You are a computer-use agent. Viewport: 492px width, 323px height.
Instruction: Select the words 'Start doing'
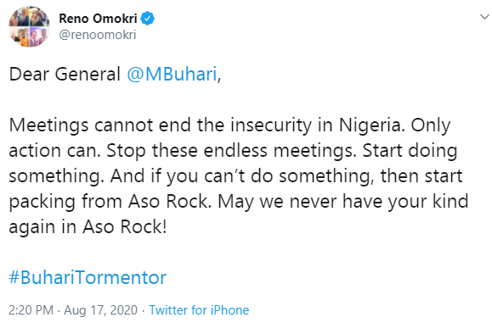pos(410,151)
